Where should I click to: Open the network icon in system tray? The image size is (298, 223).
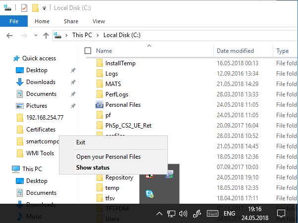171,214
